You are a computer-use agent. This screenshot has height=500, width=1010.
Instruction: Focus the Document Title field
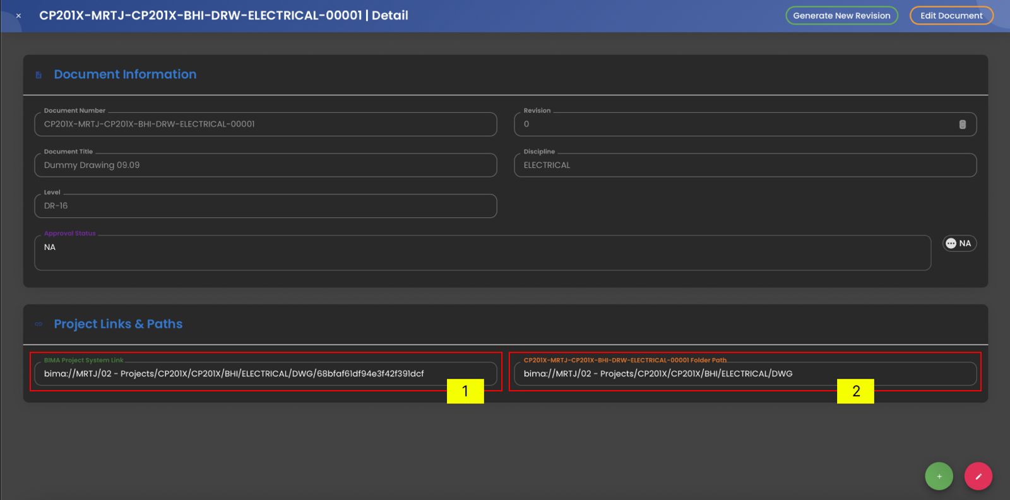[266, 165]
